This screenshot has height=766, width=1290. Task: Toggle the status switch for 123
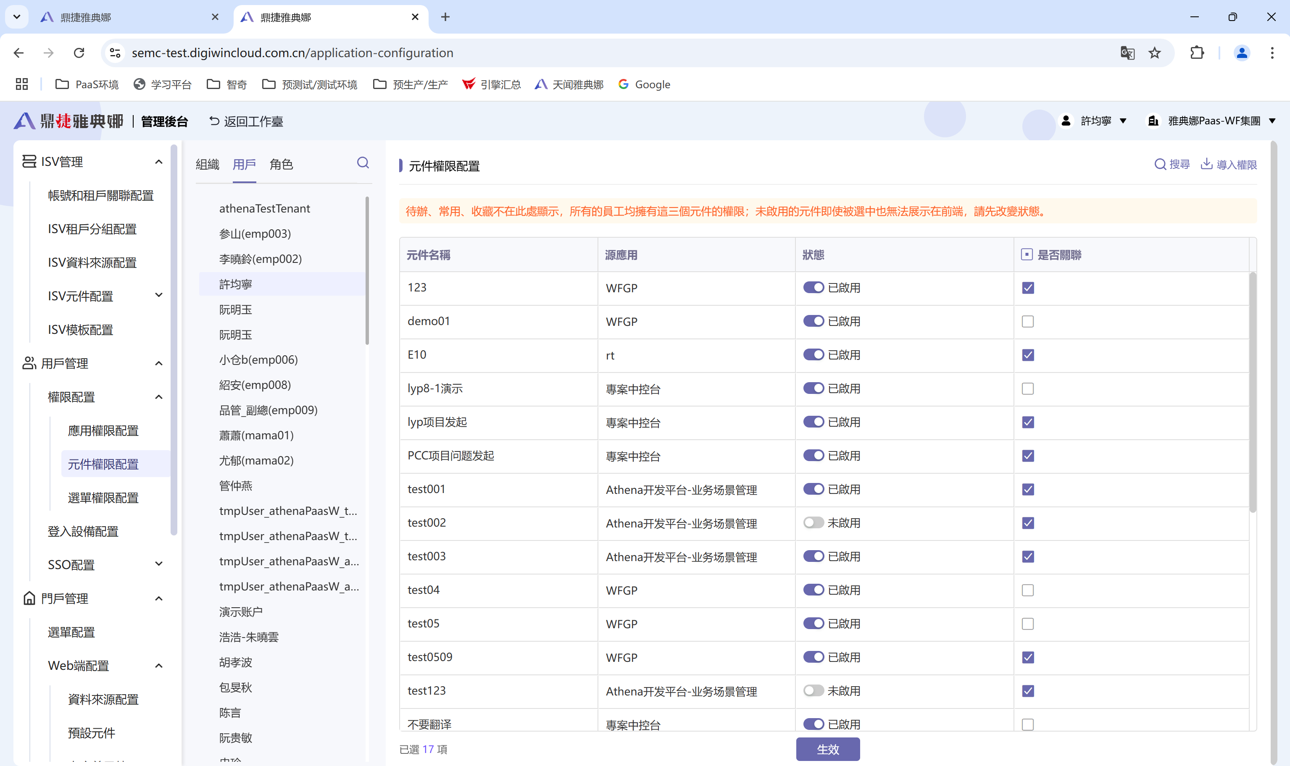point(813,288)
